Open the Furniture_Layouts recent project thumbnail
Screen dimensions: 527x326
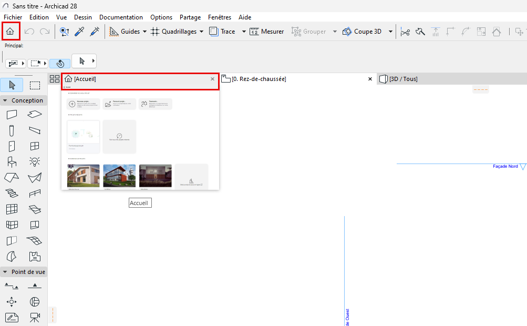[83, 133]
